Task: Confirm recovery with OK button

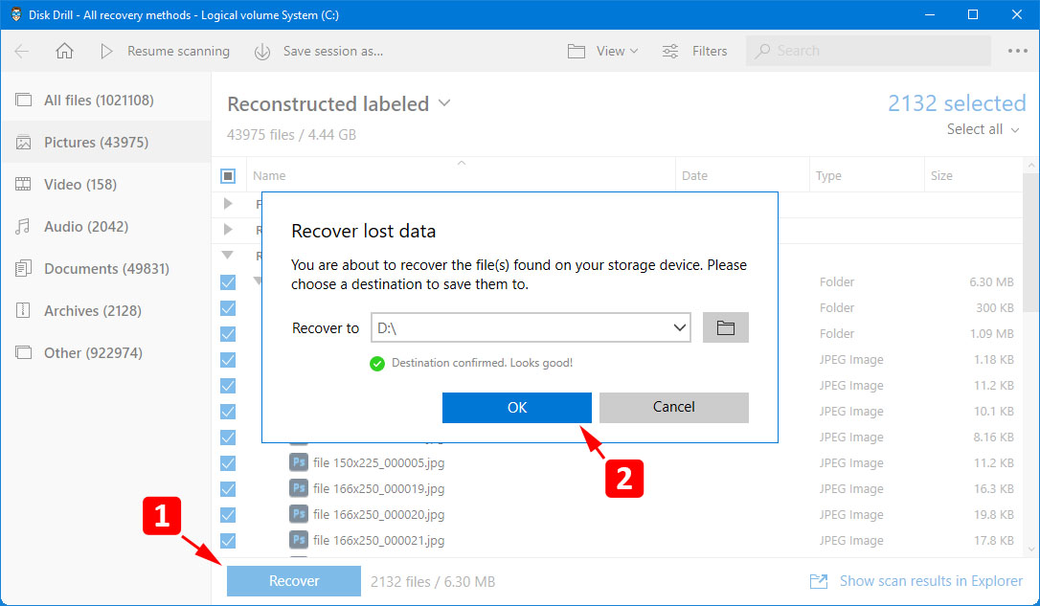Action: tap(517, 407)
